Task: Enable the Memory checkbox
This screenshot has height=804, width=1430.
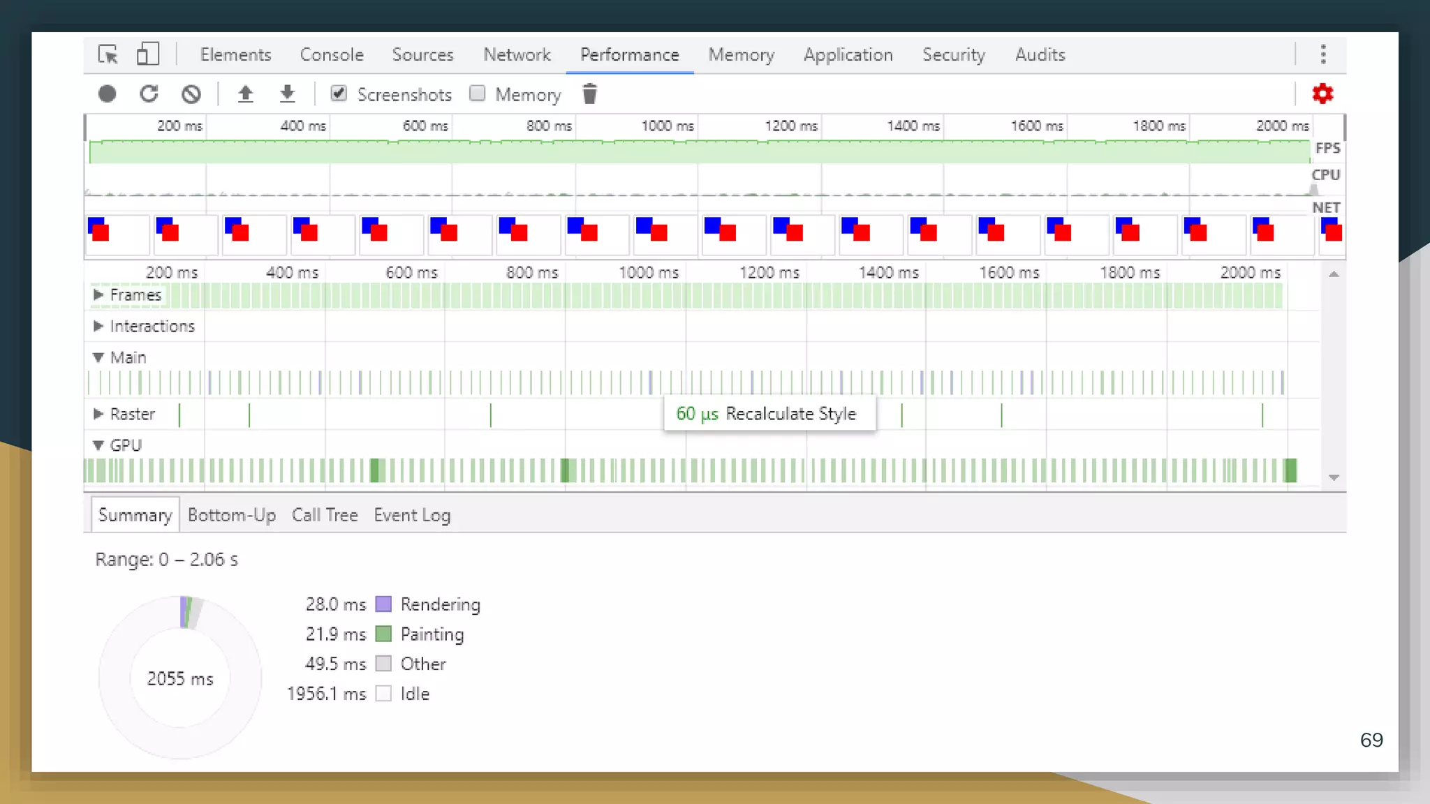Action: tap(478, 94)
